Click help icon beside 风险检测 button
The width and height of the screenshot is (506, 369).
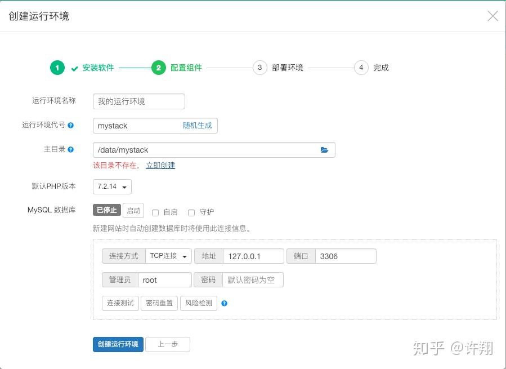(x=224, y=303)
